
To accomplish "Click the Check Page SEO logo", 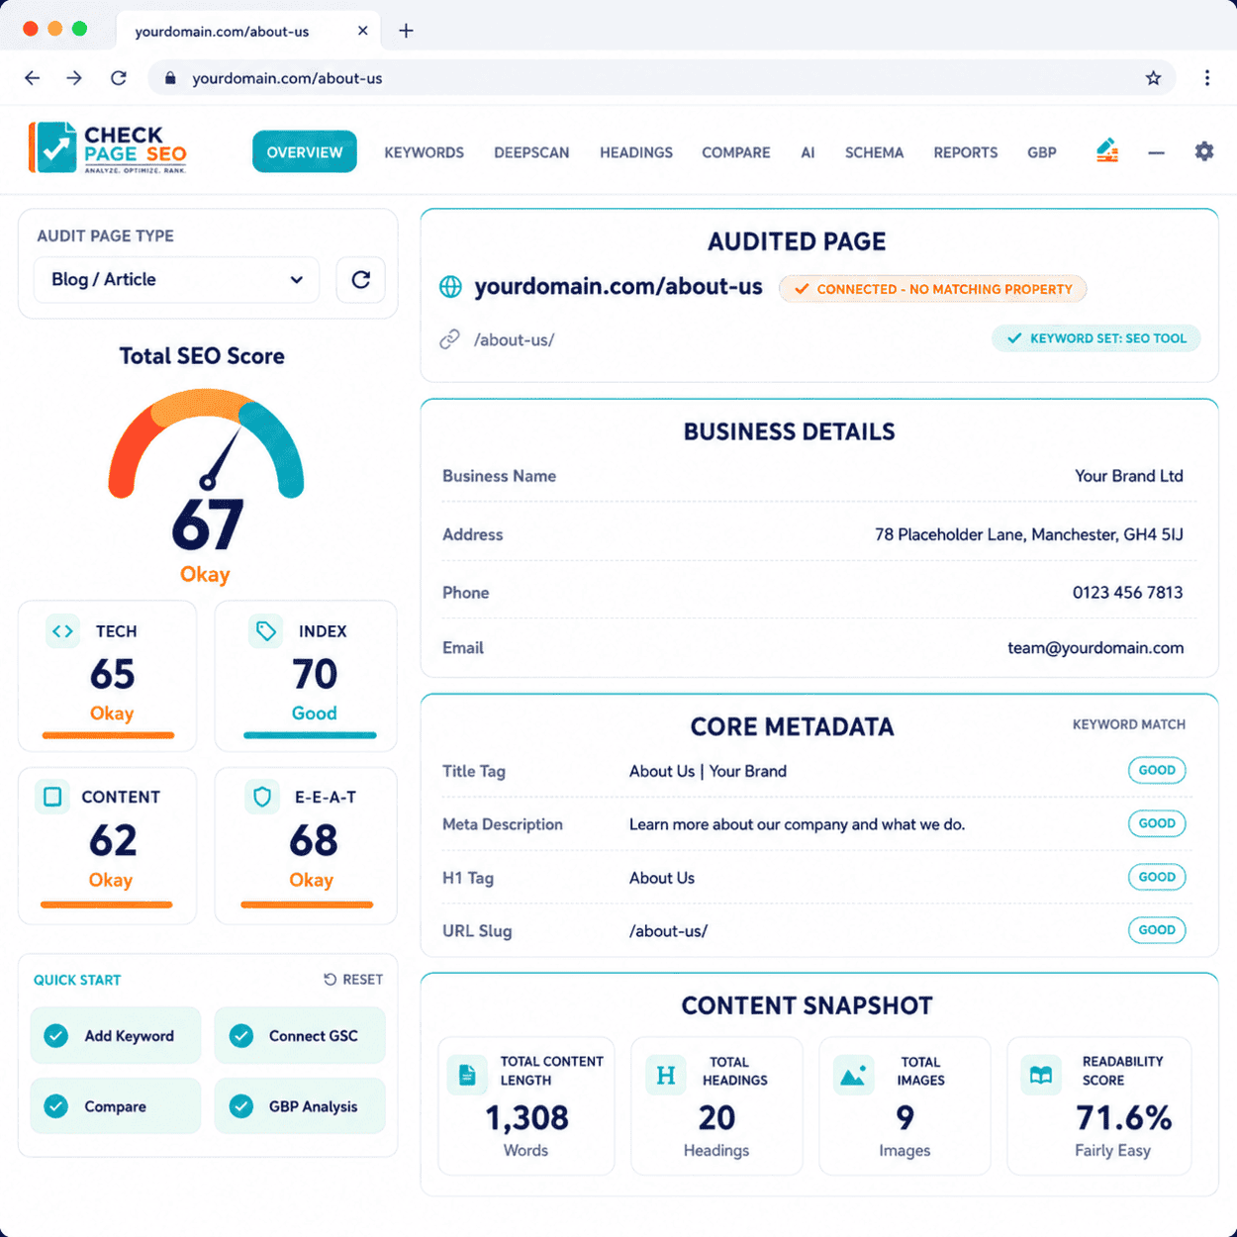I will coord(108,148).
